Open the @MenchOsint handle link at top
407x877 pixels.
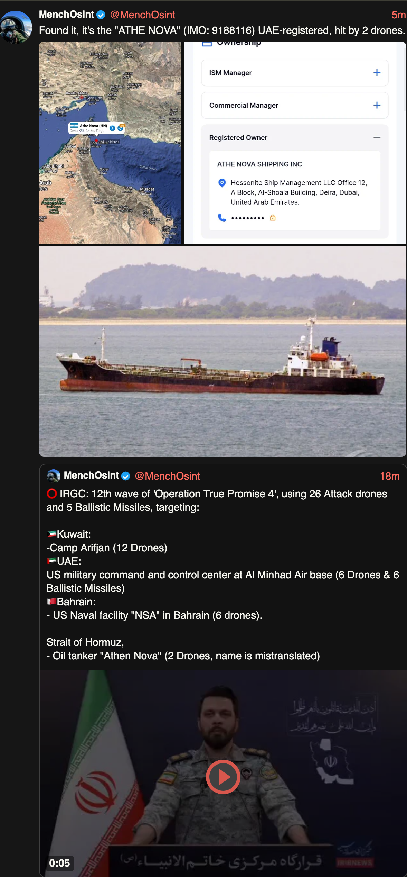tap(142, 15)
